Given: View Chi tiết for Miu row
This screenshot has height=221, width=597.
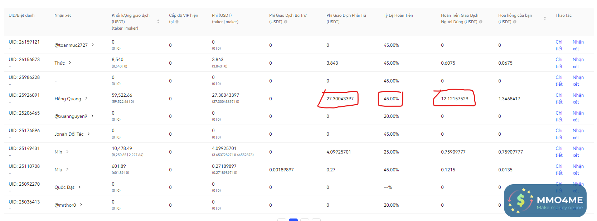Looking at the screenshot, I should [559, 170].
